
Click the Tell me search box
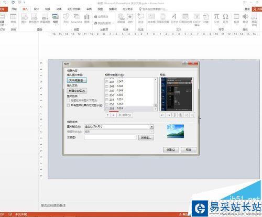[x=153, y=9]
